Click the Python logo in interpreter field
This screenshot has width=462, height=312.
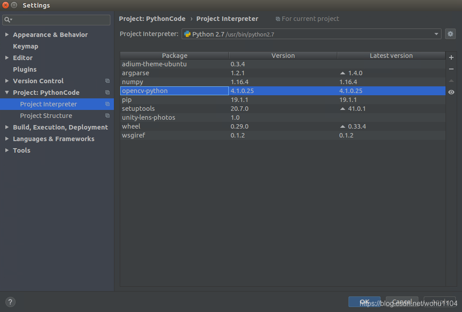coord(187,34)
